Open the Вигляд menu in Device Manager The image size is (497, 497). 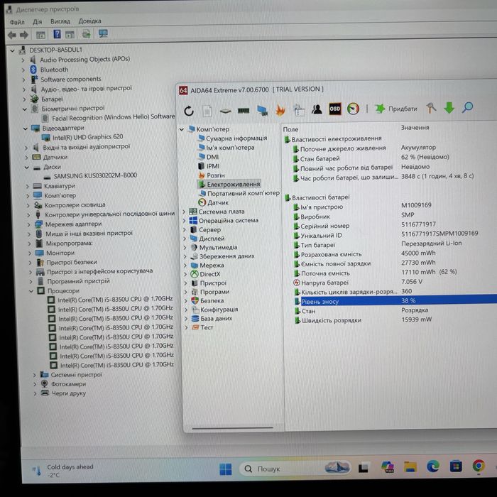click(60, 21)
